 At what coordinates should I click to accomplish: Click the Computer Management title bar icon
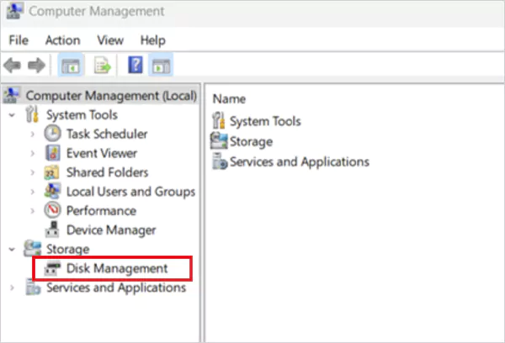coord(14,11)
